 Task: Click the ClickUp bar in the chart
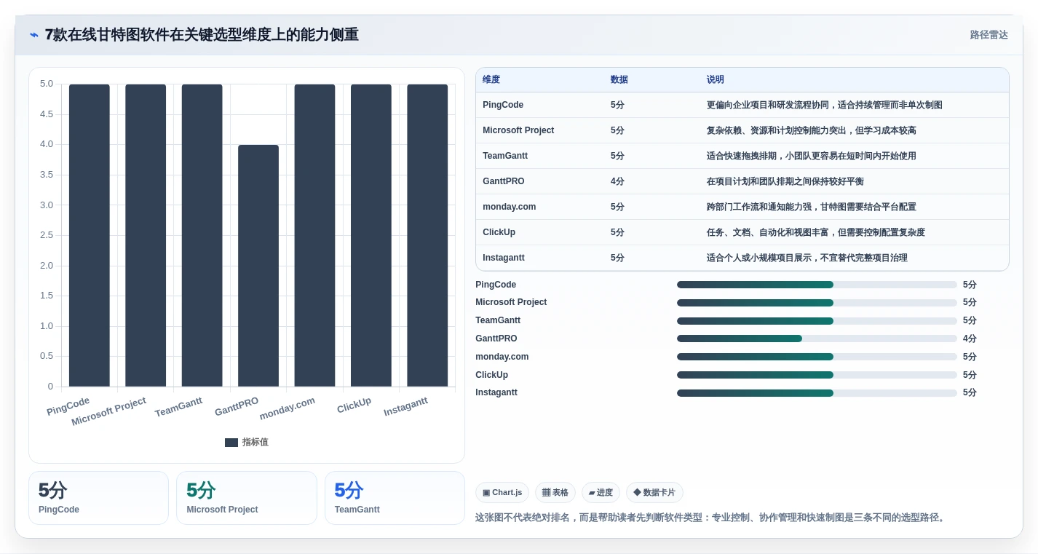[x=371, y=235]
